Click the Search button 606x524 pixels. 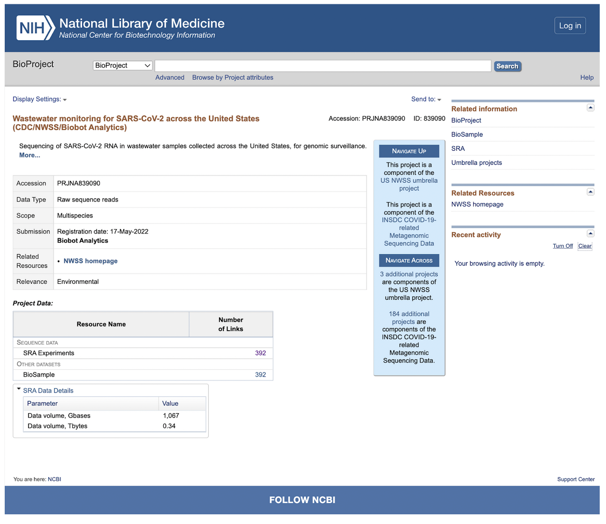click(x=507, y=66)
